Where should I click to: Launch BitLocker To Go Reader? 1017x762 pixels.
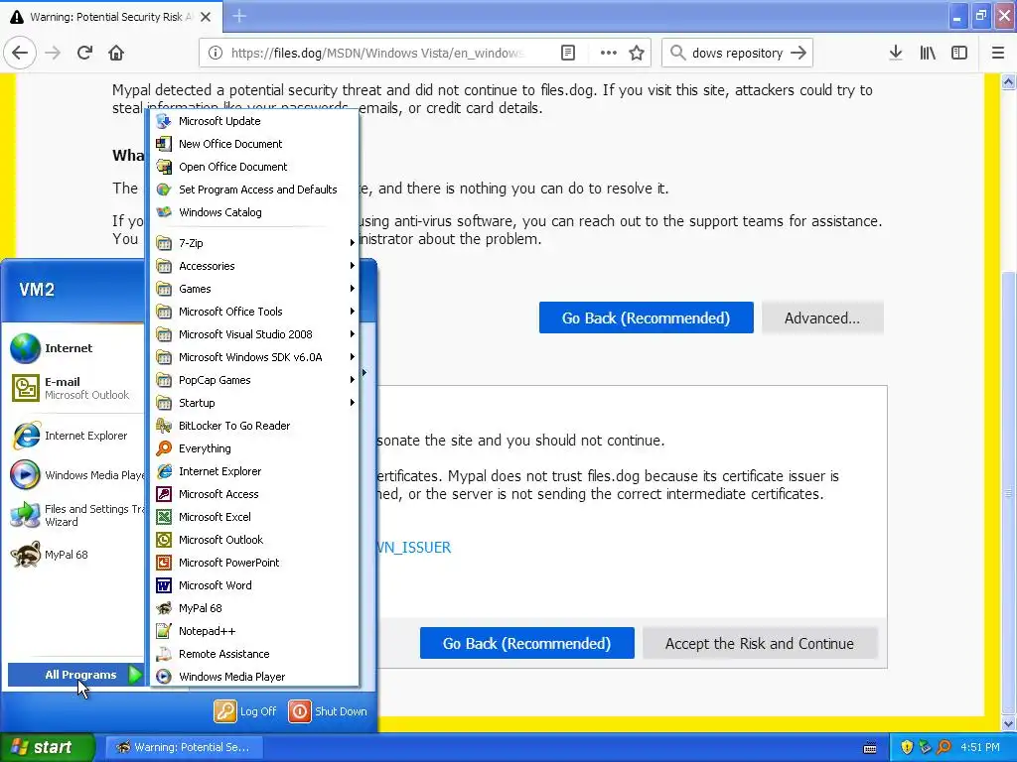coord(254,426)
